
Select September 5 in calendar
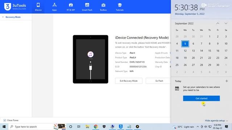[x=185, y=44]
